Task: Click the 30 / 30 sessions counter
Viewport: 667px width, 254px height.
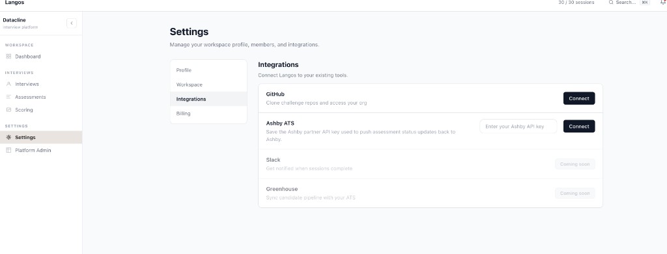Action: (576, 2)
